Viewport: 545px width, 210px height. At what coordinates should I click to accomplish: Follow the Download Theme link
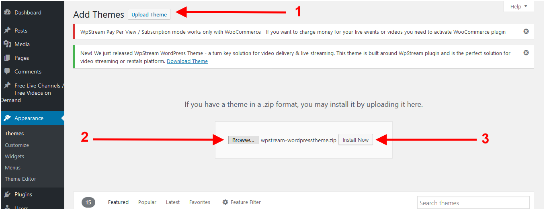pyautogui.click(x=187, y=61)
